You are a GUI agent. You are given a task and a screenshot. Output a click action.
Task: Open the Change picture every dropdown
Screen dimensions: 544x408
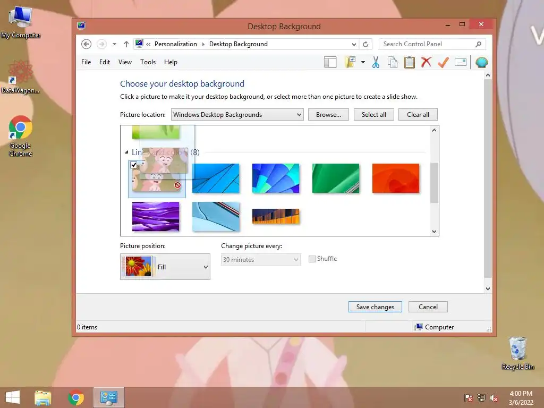pyautogui.click(x=260, y=259)
